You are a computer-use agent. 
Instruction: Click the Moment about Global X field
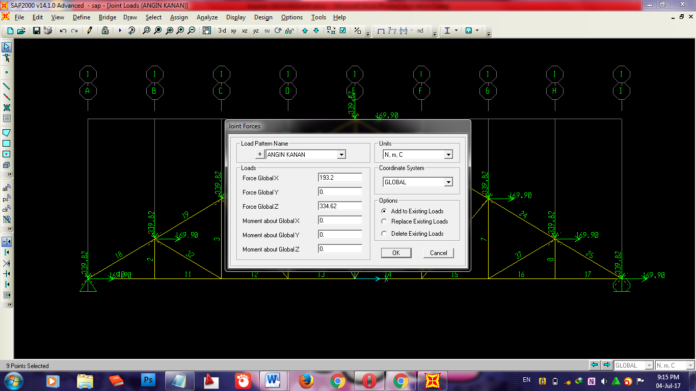(340, 220)
